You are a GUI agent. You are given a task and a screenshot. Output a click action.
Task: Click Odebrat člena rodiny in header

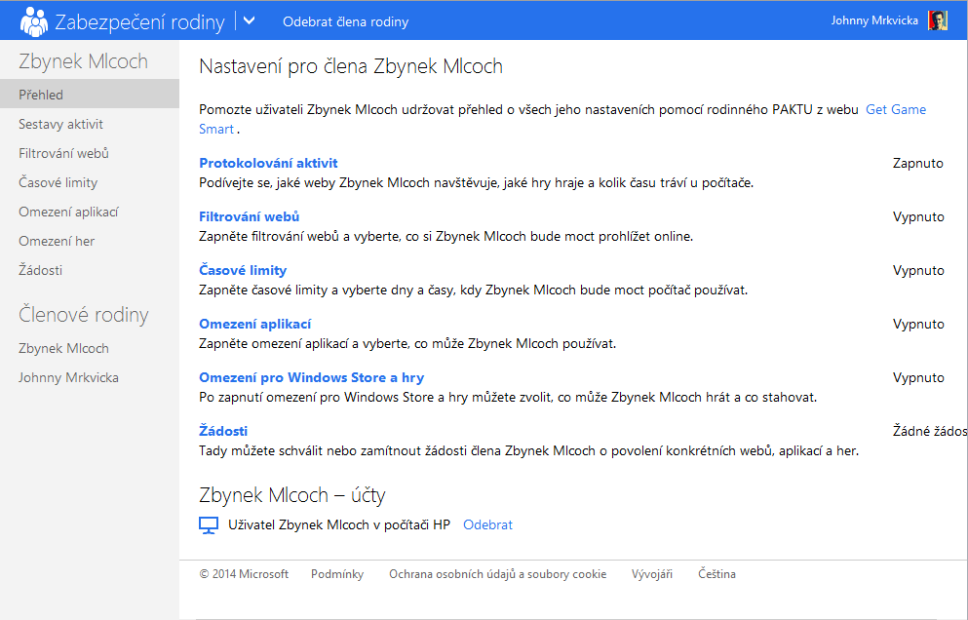click(x=345, y=21)
